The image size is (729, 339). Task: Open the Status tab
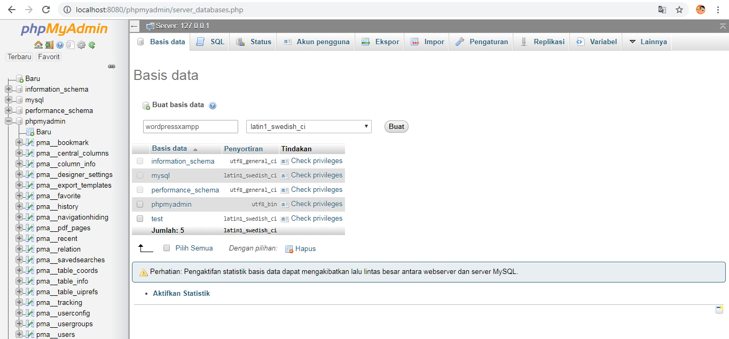[253, 42]
